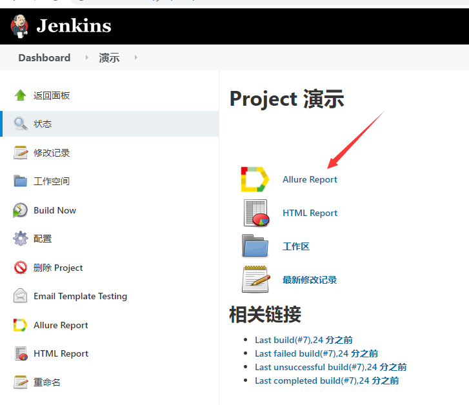This screenshot has width=469, height=405.
Task: Click the envelope Email Template Testing icon
Action: pyautogui.click(x=21, y=296)
